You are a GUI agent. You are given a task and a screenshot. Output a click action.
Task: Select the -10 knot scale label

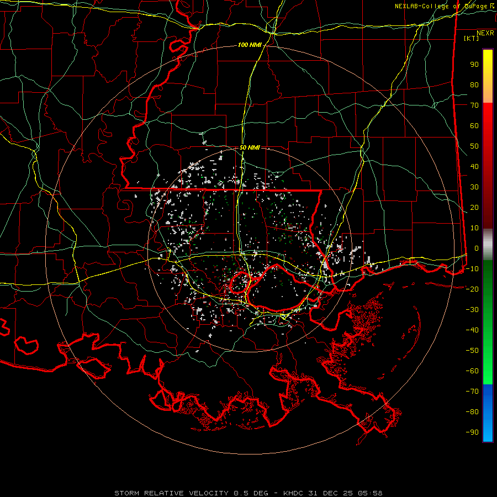[472, 269]
